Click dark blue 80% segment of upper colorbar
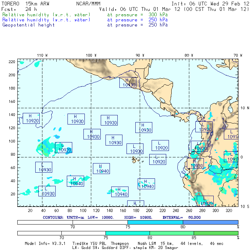The width and height of the screenshot is (251, 251). [x=210, y=222]
